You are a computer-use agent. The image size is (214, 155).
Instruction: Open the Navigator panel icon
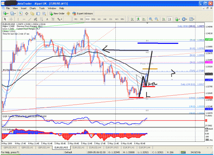(32, 13)
